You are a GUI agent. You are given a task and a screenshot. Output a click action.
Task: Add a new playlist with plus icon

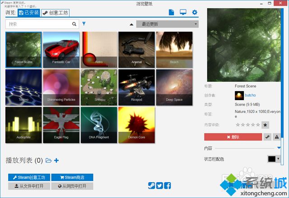tap(56, 161)
